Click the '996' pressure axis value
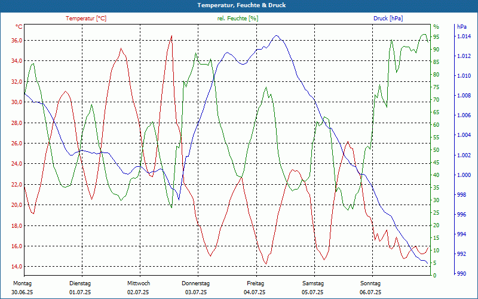478x299 pixels. [462, 215]
